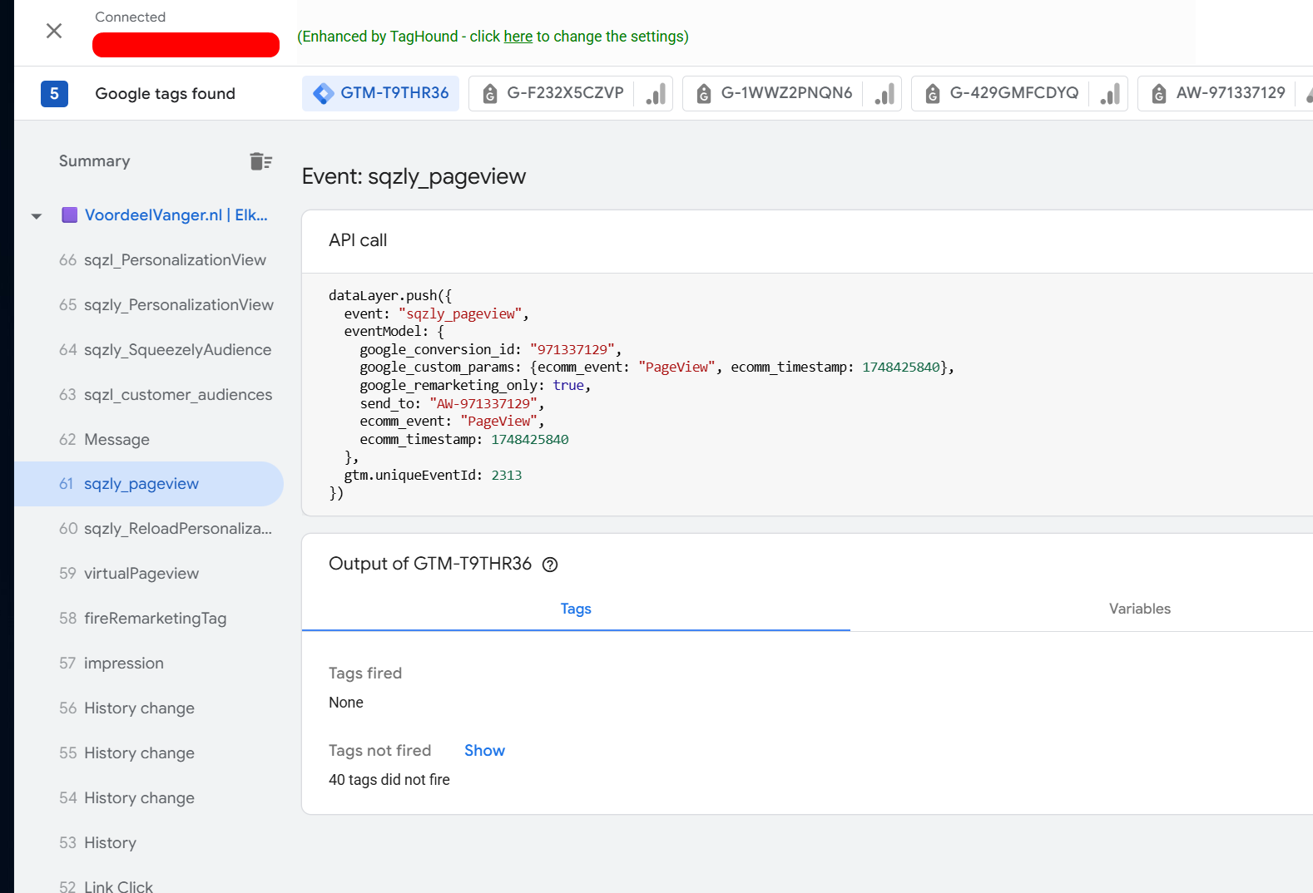The image size is (1313, 893).
Task: Select the AW-971337129 tag chip
Action: tap(1221, 93)
